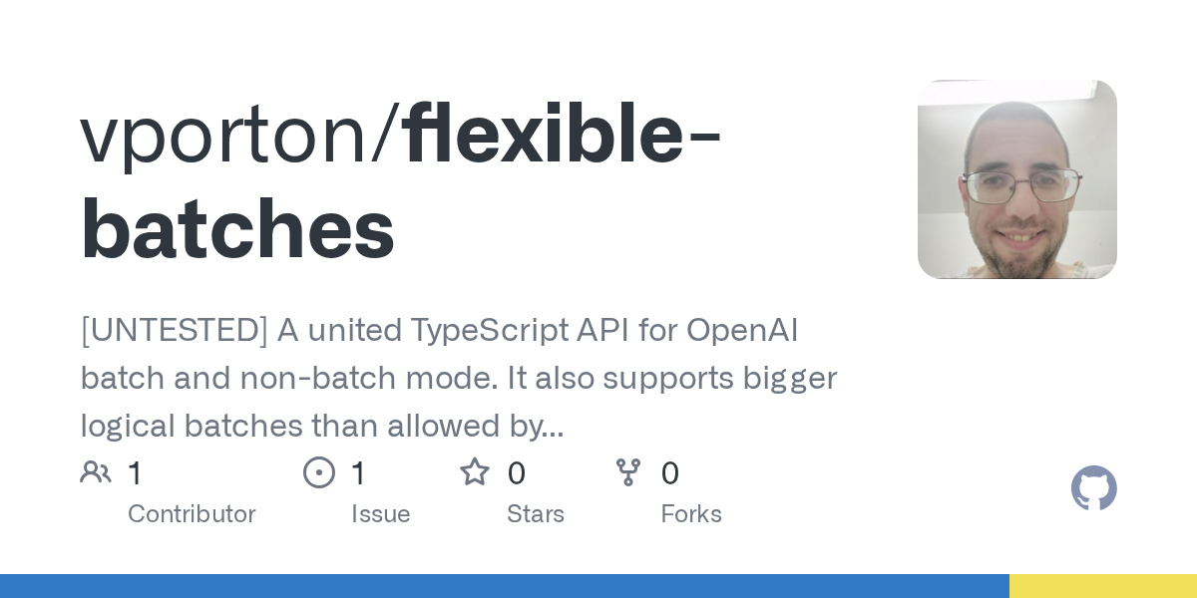Select the Stars label
This screenshot has width=1197, height=598.
pyautogui.click(x=536, y=514)
